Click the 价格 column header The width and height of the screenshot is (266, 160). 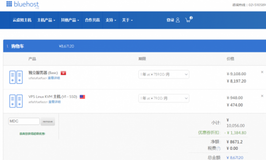click(231, 59)
